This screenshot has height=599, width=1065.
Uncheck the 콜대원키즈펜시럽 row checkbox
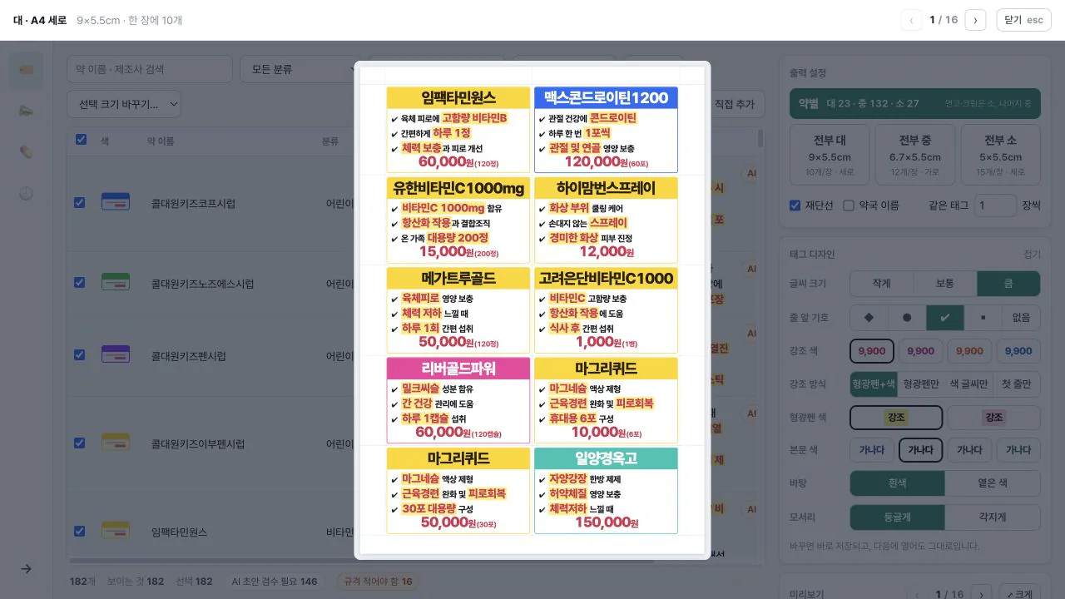click(x=80, y=354)
